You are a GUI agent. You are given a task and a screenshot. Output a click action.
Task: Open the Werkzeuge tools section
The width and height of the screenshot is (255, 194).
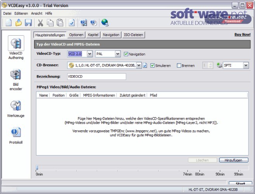(x=16, y=109)
